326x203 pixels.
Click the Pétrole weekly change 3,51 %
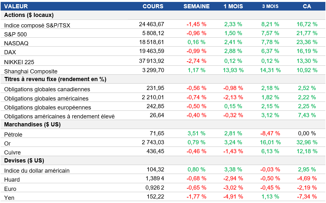[196, 133]
